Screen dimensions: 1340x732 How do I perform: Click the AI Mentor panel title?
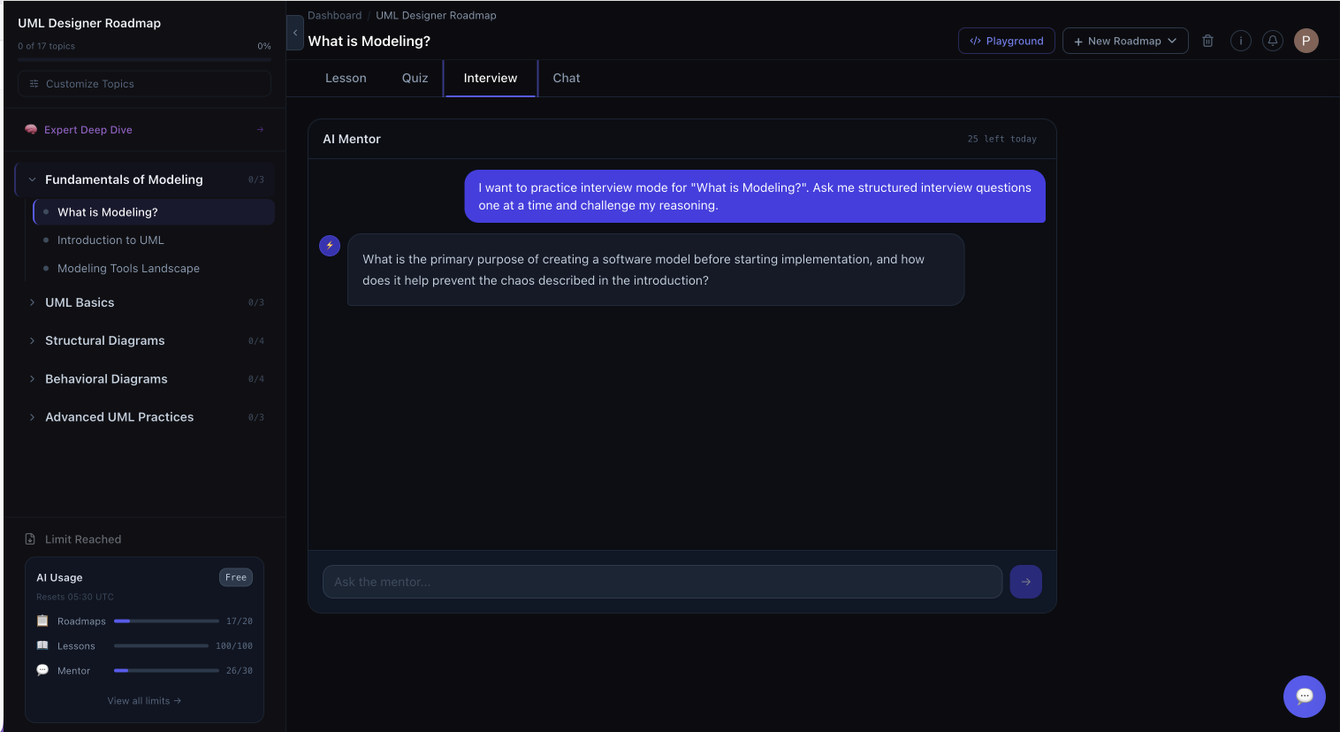pos(352,139)
